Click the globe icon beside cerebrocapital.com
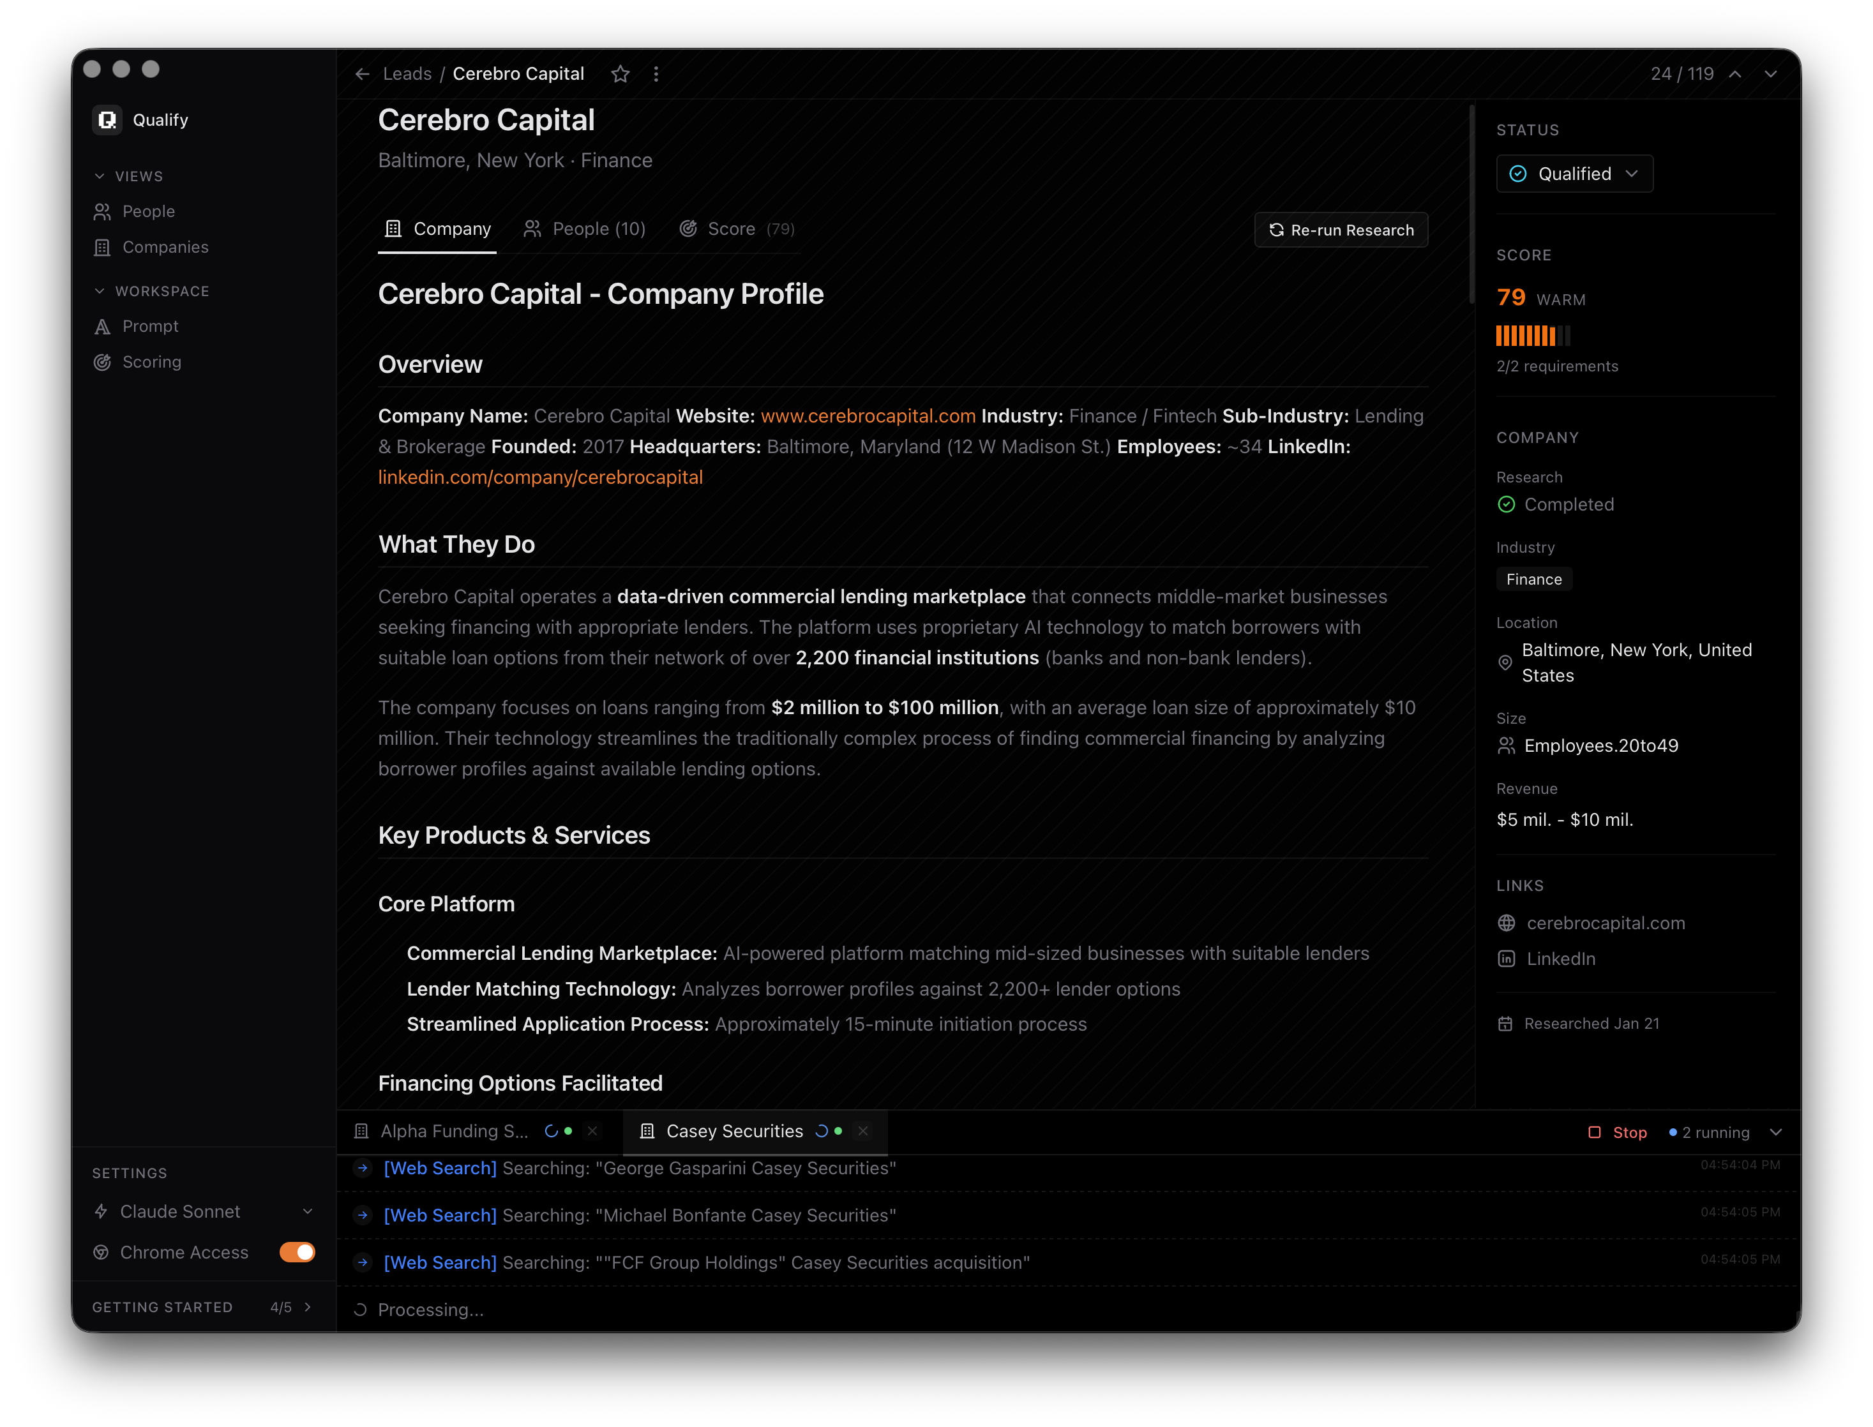Image resolution: width=1873 pixels, height=1427 pixels. [1506, 923]
